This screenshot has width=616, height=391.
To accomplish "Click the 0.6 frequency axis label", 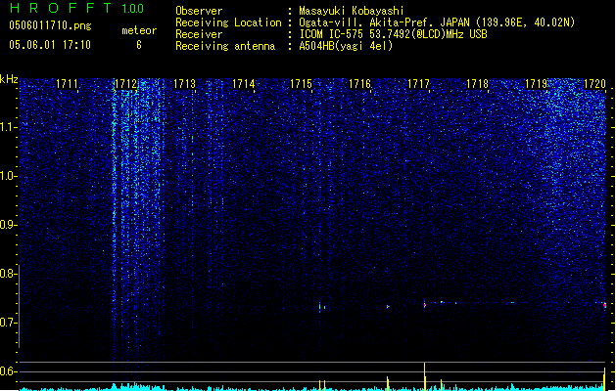I will [x=9, y=371].
